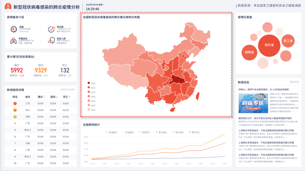Open the 国务院办公厅 news headline
Viewport: 305px width, 171px height.
pyautogui.click(x=265, y=118)
